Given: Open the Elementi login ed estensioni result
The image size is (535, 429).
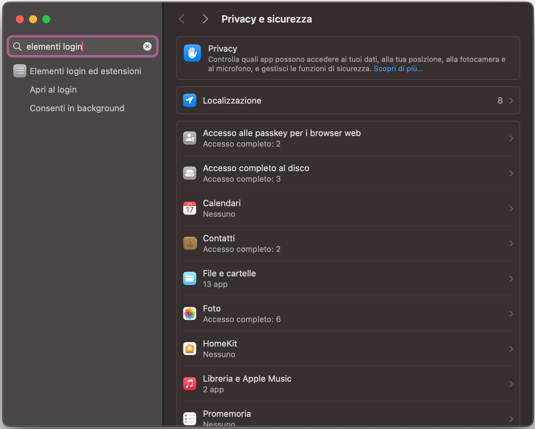Looking at the screenshot, I should coord(83,71).
